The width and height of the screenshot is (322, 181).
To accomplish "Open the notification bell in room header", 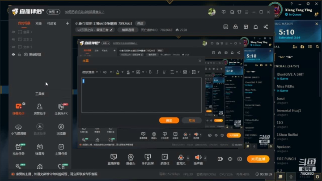I will point(256,27).
